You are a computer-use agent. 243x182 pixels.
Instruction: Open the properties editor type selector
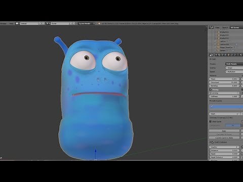211,55
